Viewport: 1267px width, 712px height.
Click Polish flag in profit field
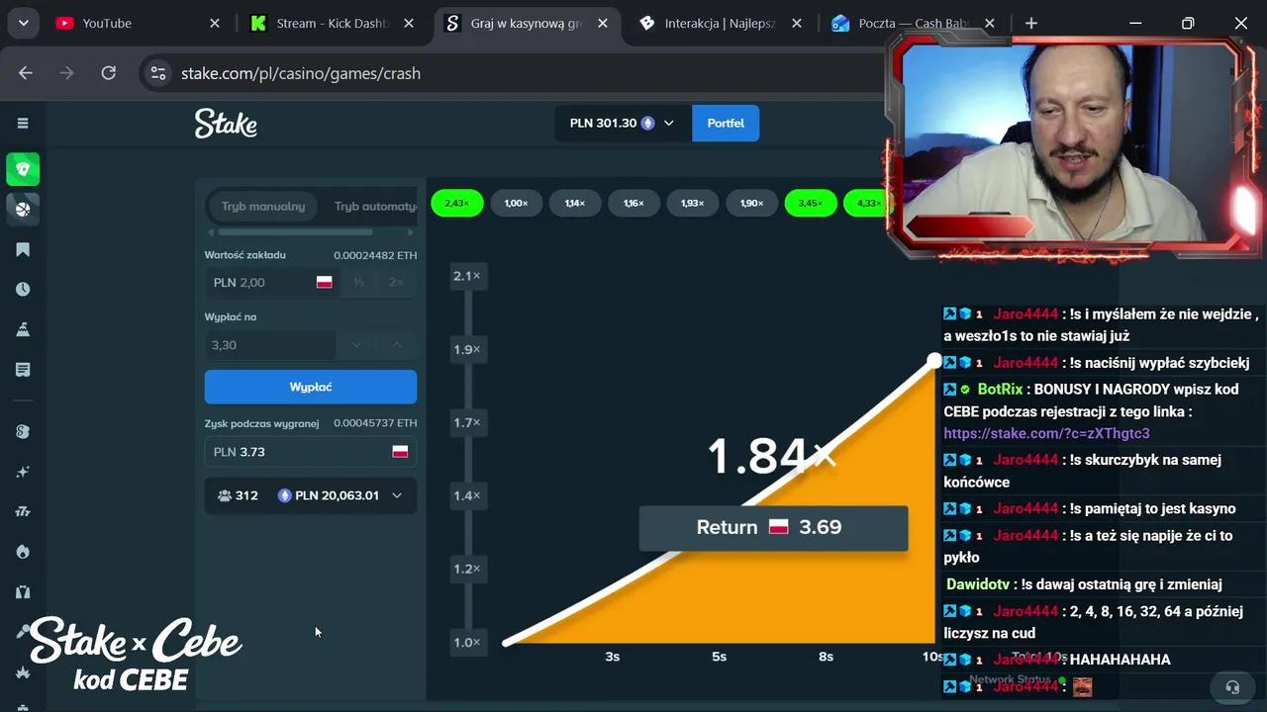point(400,452)
